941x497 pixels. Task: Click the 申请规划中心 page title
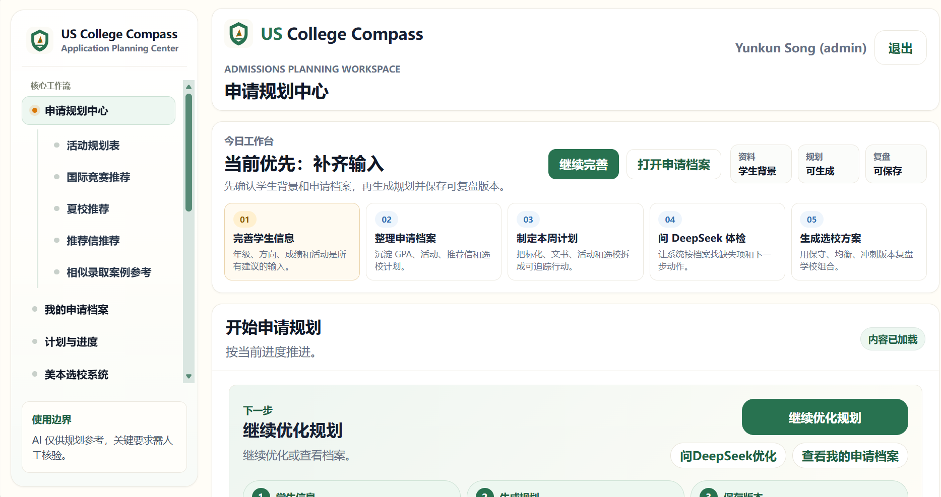click(276, 91)
